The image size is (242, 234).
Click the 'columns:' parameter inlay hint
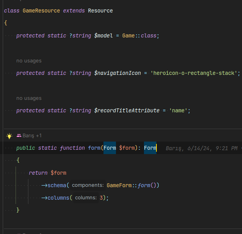pyautogui.click(x=86, y=198)
